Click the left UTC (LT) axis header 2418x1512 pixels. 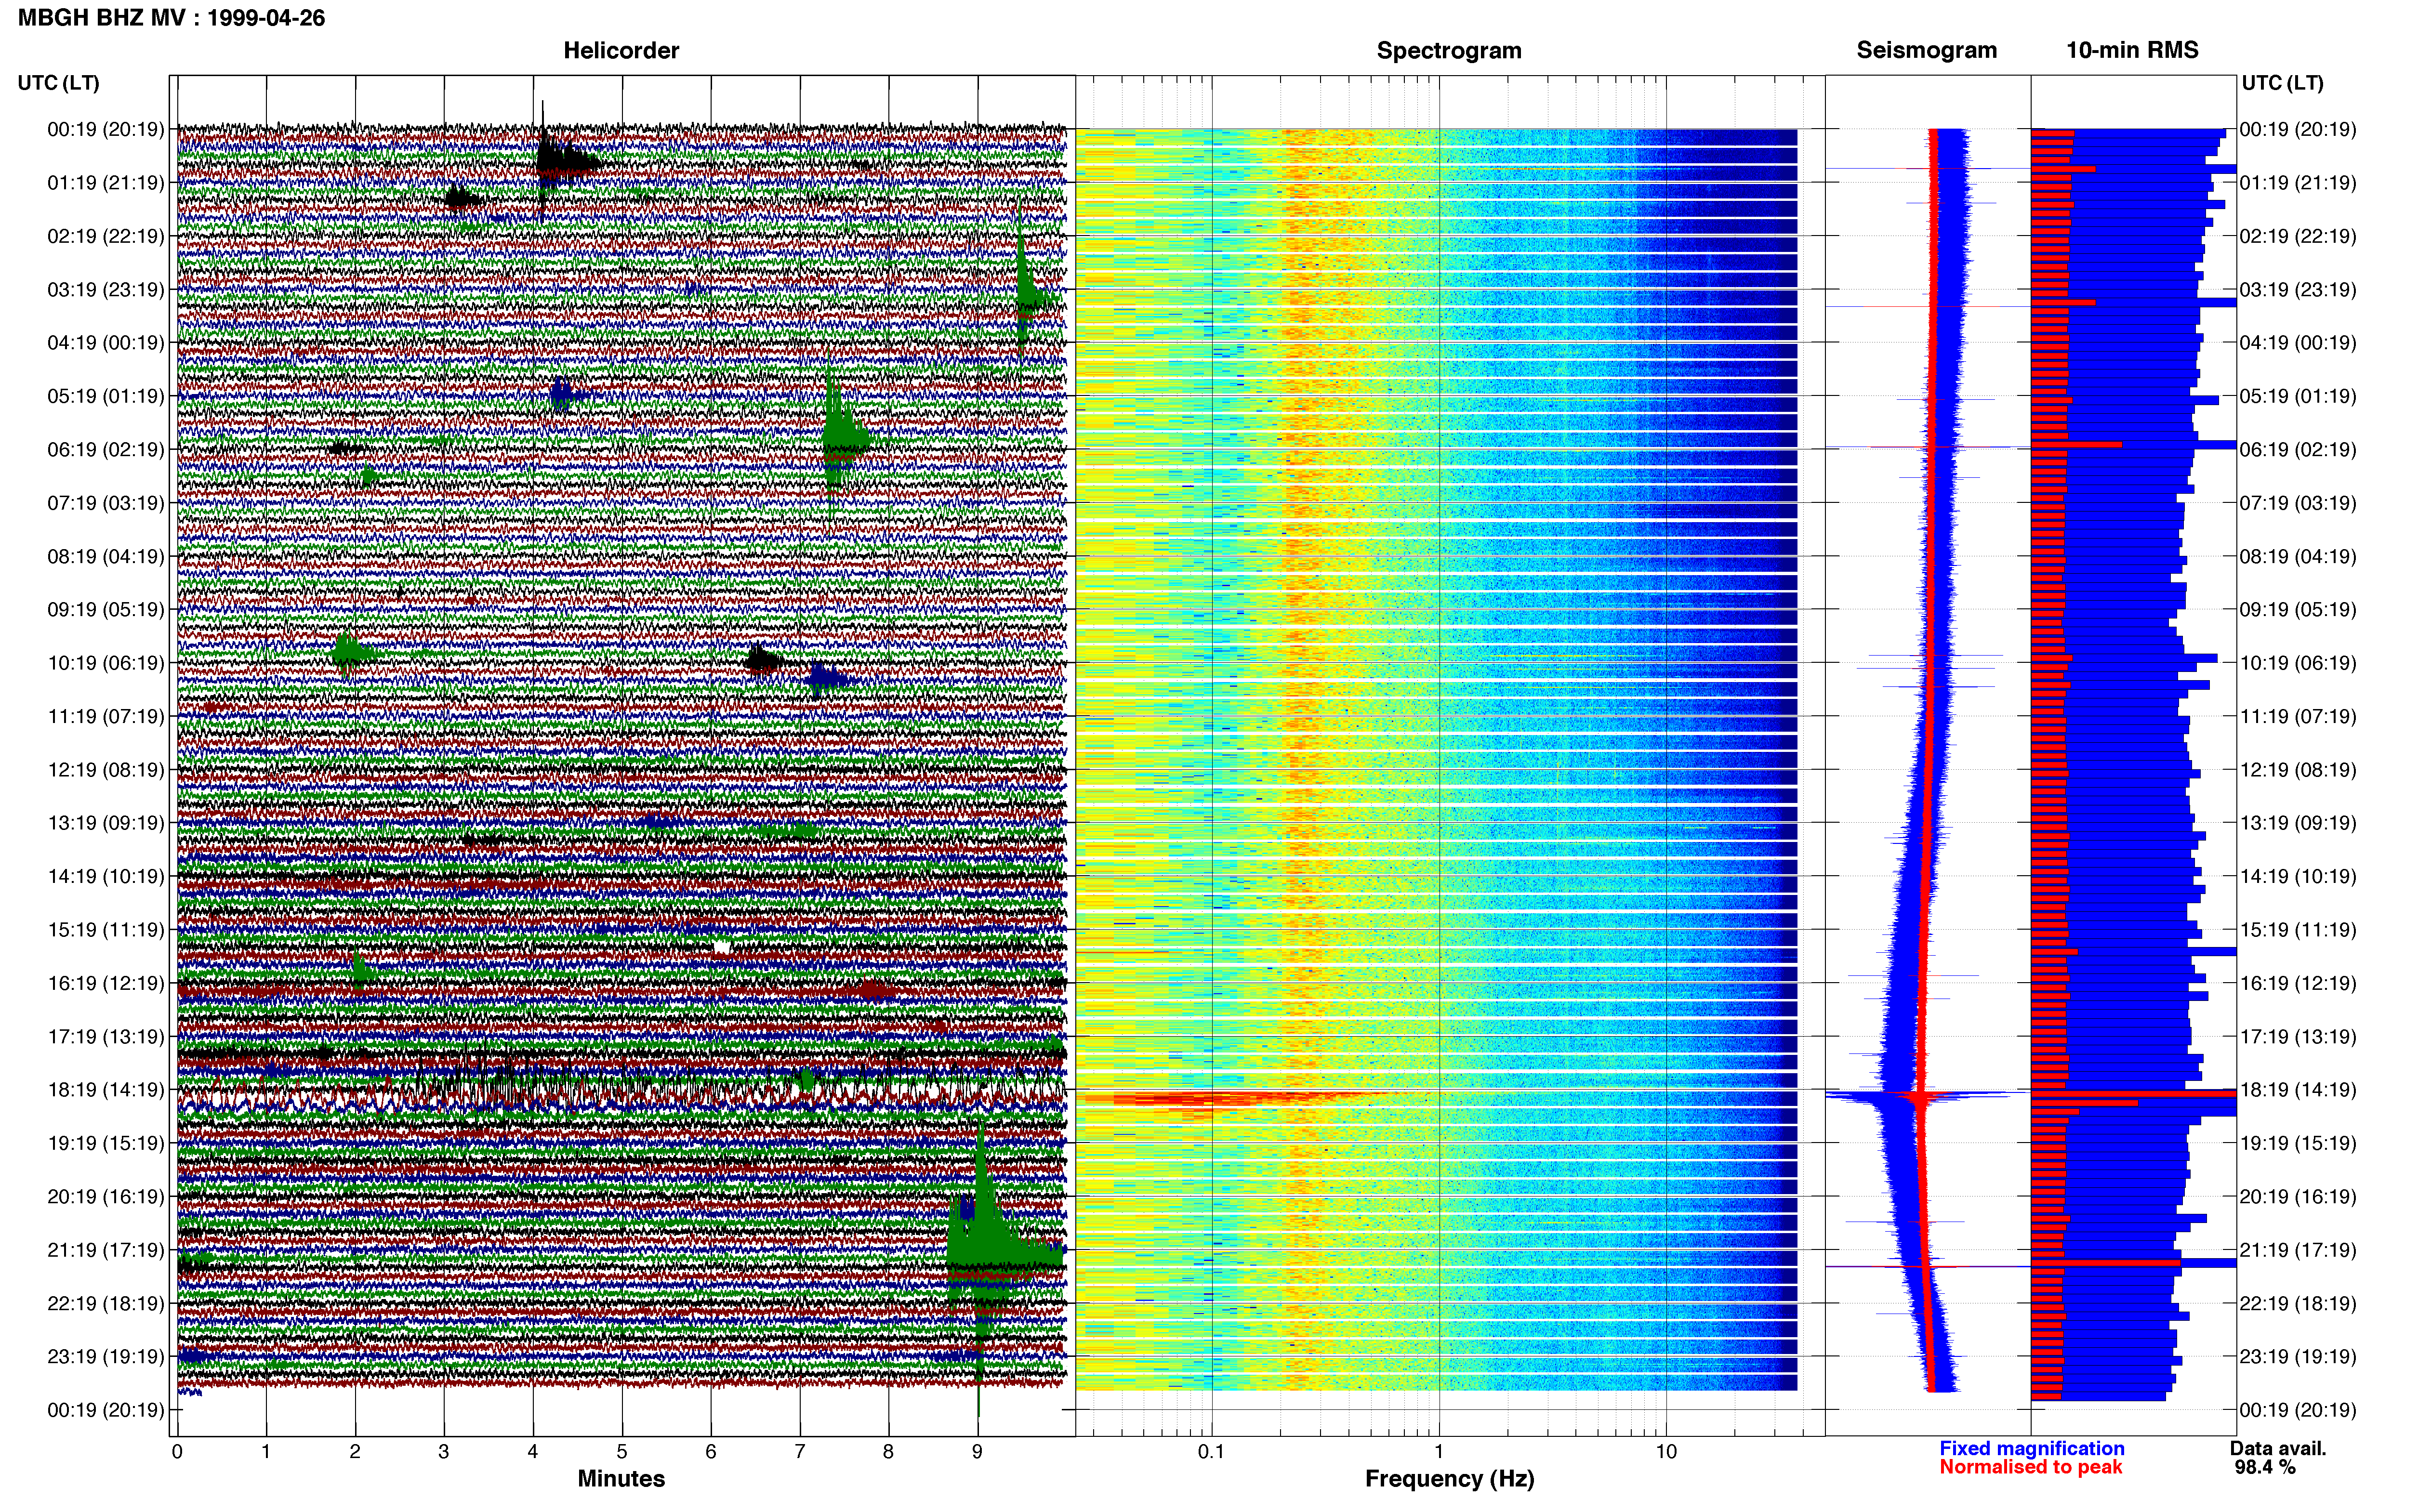(58, 82)
